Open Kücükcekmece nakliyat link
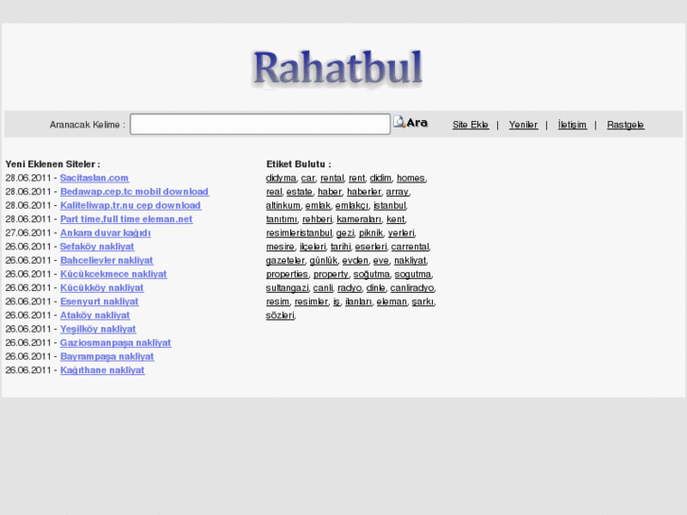This screenshot has height=515, width=687. click(x=113, y=274)
